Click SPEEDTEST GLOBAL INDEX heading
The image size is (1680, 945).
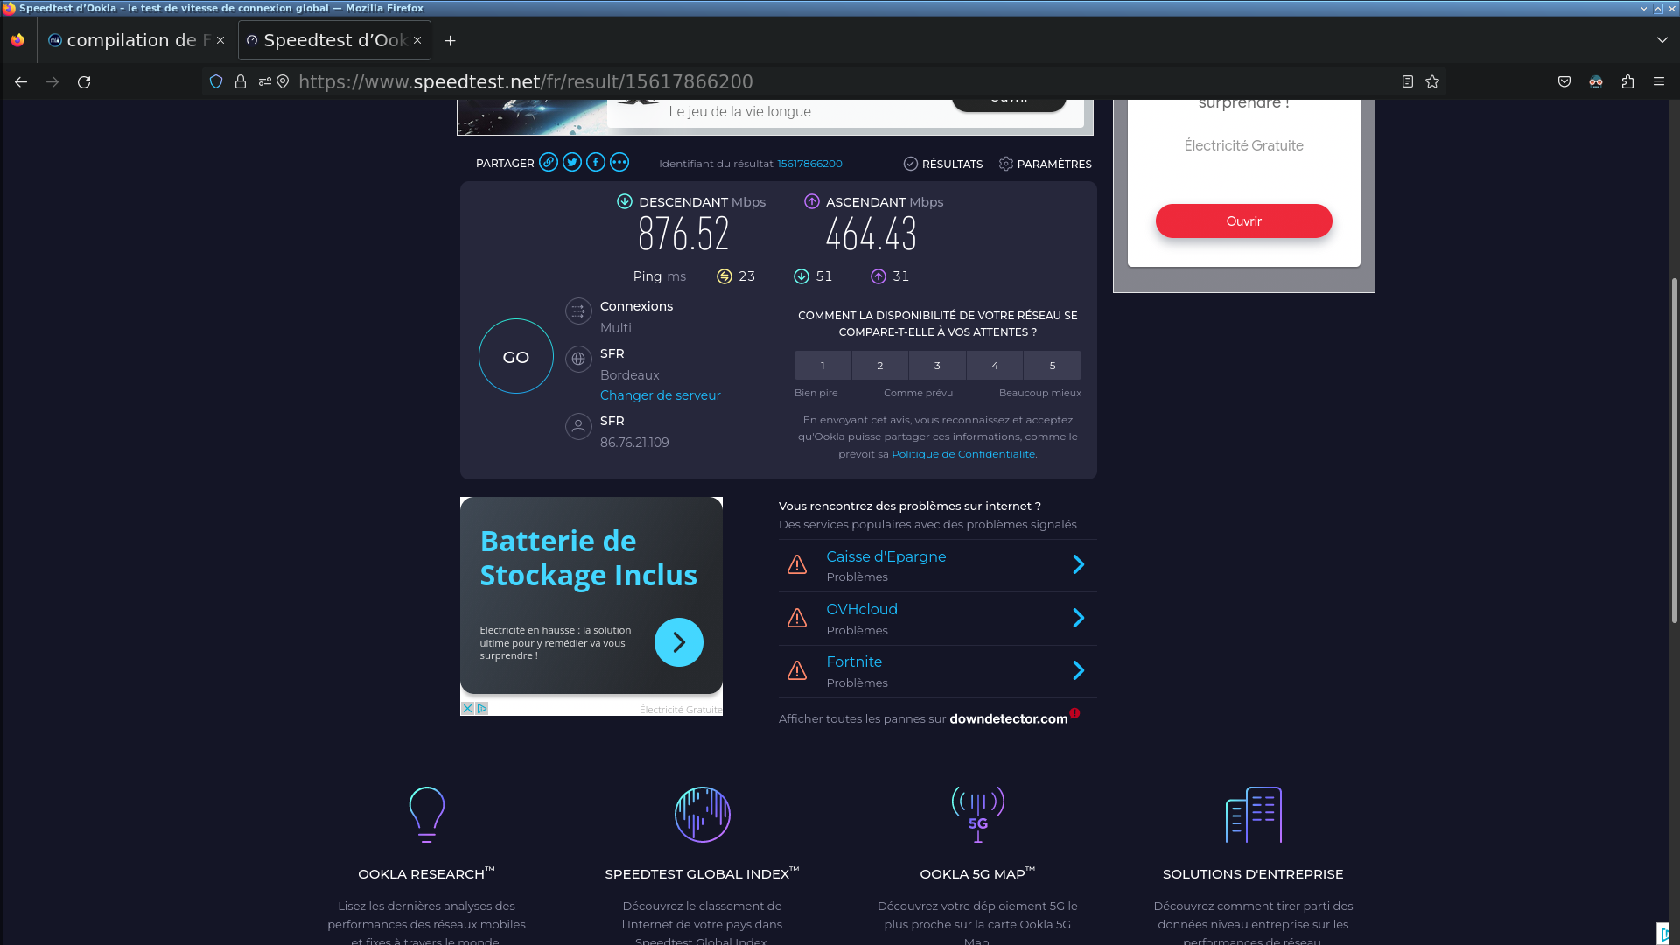(x=702, y=873)
